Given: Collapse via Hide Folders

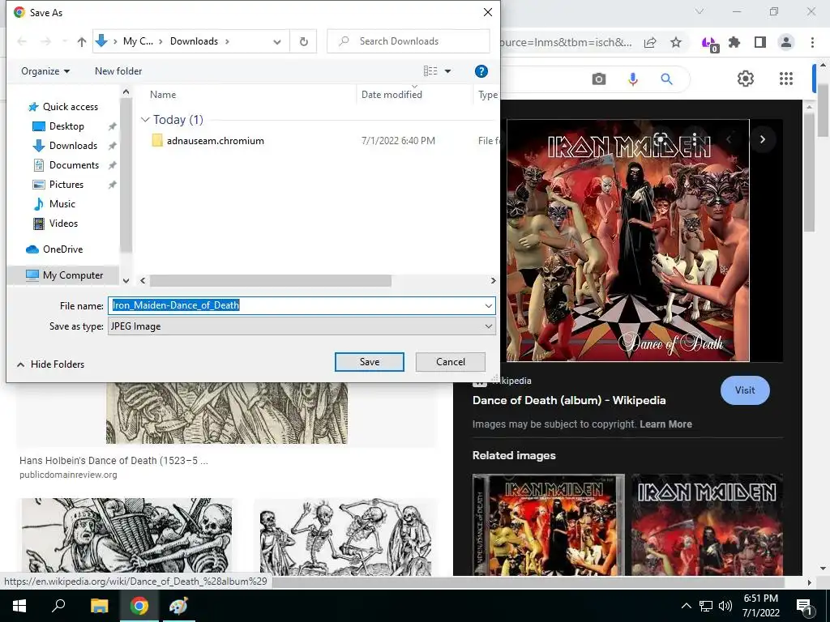Looking at the screenshot, I should coord(51,364).
